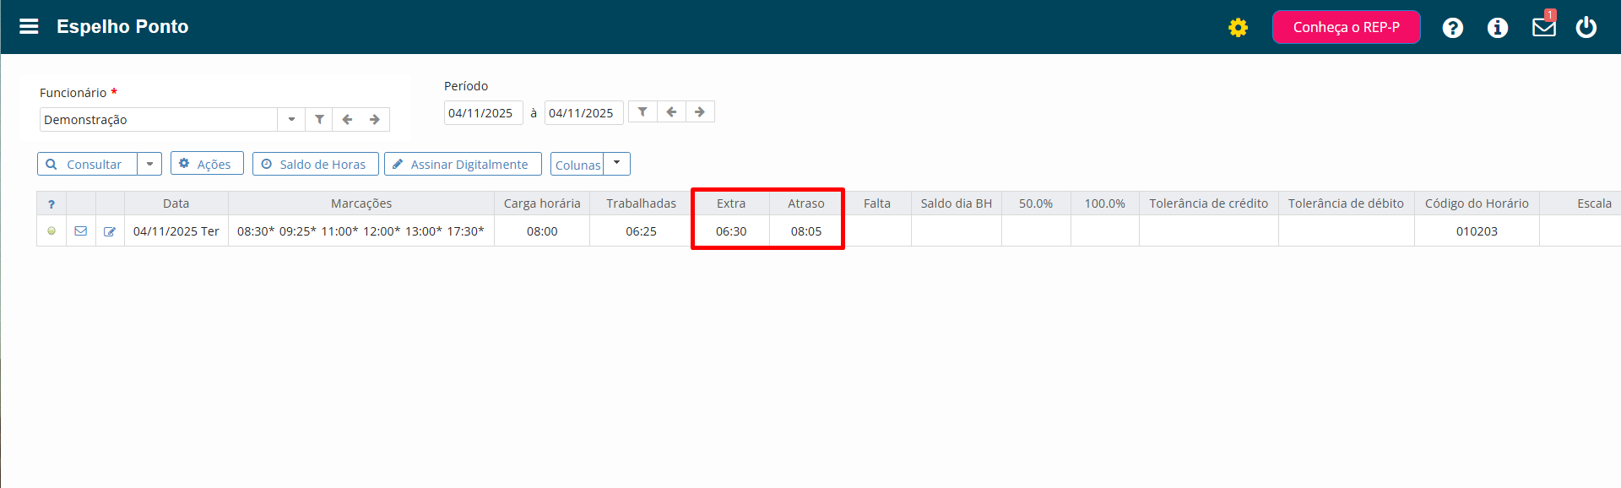The width and height of the screenshot is (1621, 488).
Task: Click the Tolerância de débito column header
Action: pyautogui.click(x=1347, y=203)
